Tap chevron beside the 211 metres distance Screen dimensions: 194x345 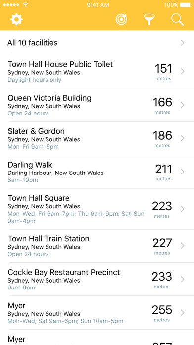182,172
